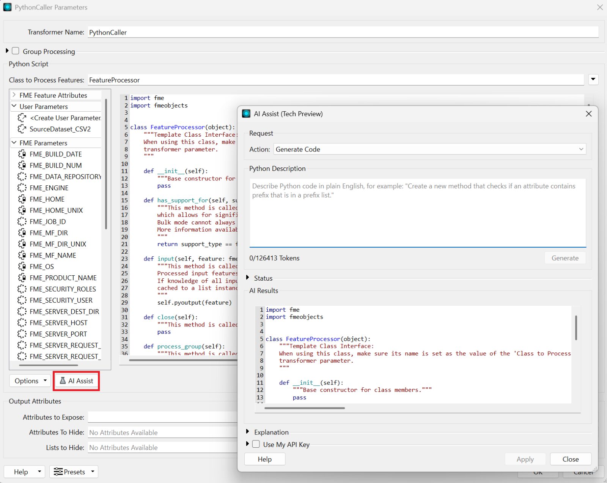The height and width of the screenshot is (483, 607).
Task: Expand the Use My API Key section
Action: pos(247,444)
